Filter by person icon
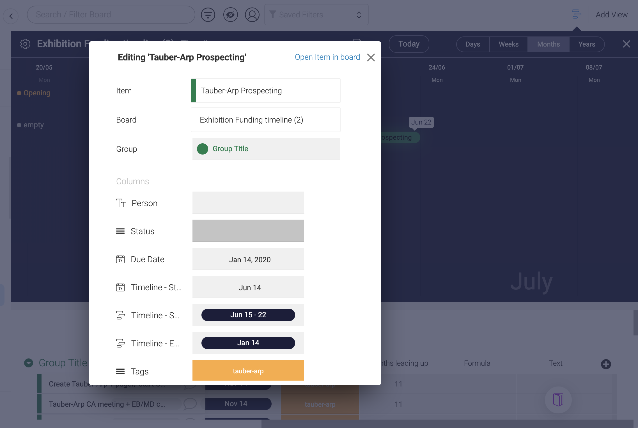 pyautogui.click(x=252, y=15)
